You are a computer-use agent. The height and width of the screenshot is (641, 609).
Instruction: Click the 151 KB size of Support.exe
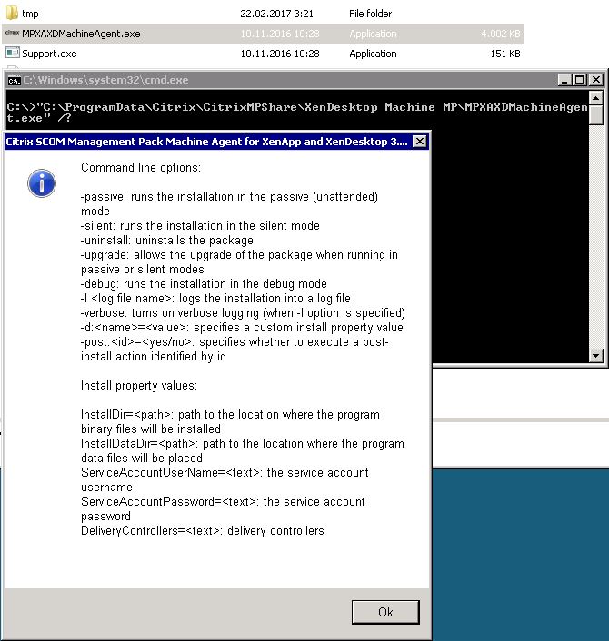[x=505, y=54]
